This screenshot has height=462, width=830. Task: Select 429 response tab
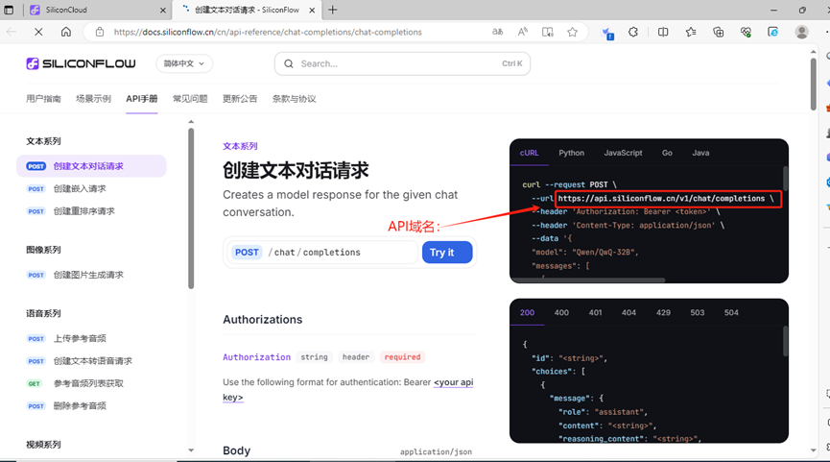pos(663,312)
